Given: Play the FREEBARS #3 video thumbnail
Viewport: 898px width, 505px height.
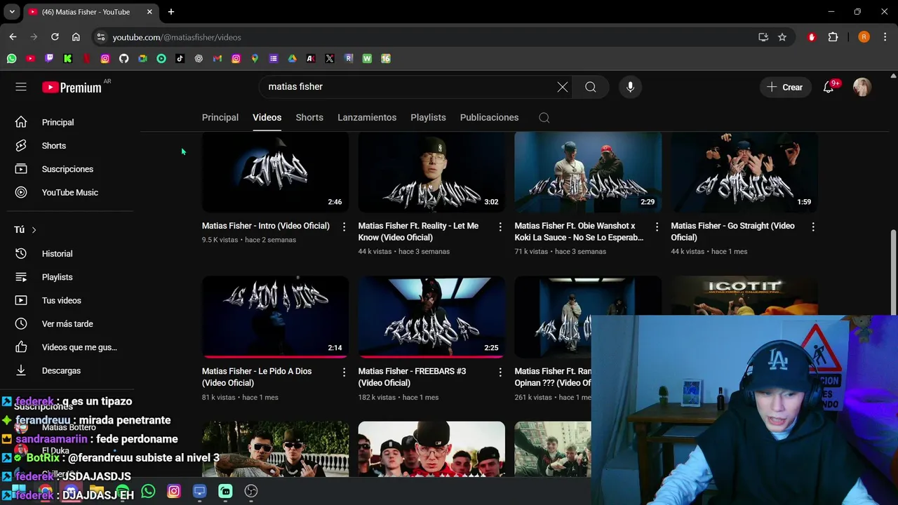Looking at the screenshot, I should [431, 317].
